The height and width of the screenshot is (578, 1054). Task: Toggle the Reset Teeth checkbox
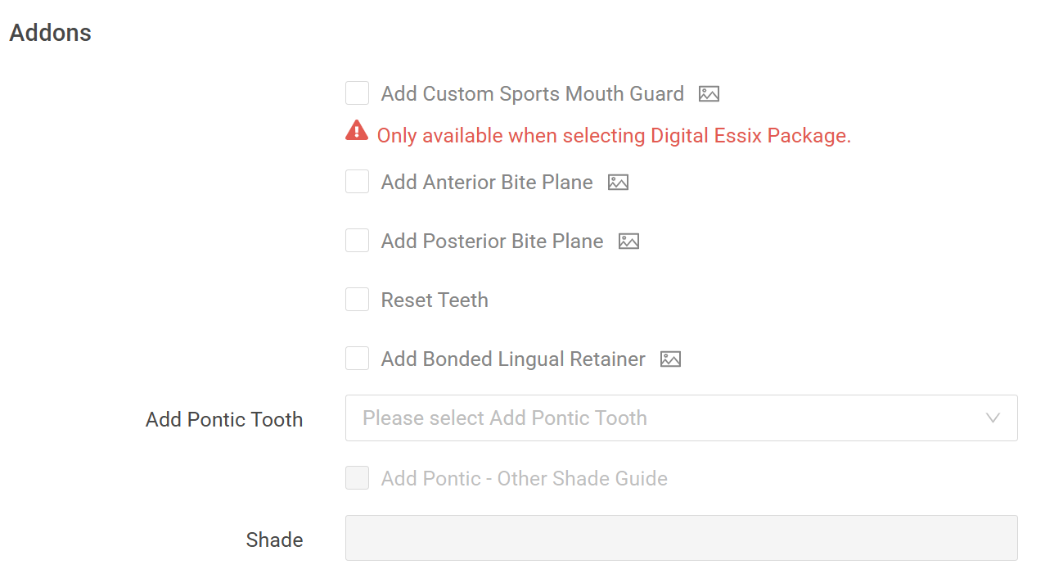357,300
